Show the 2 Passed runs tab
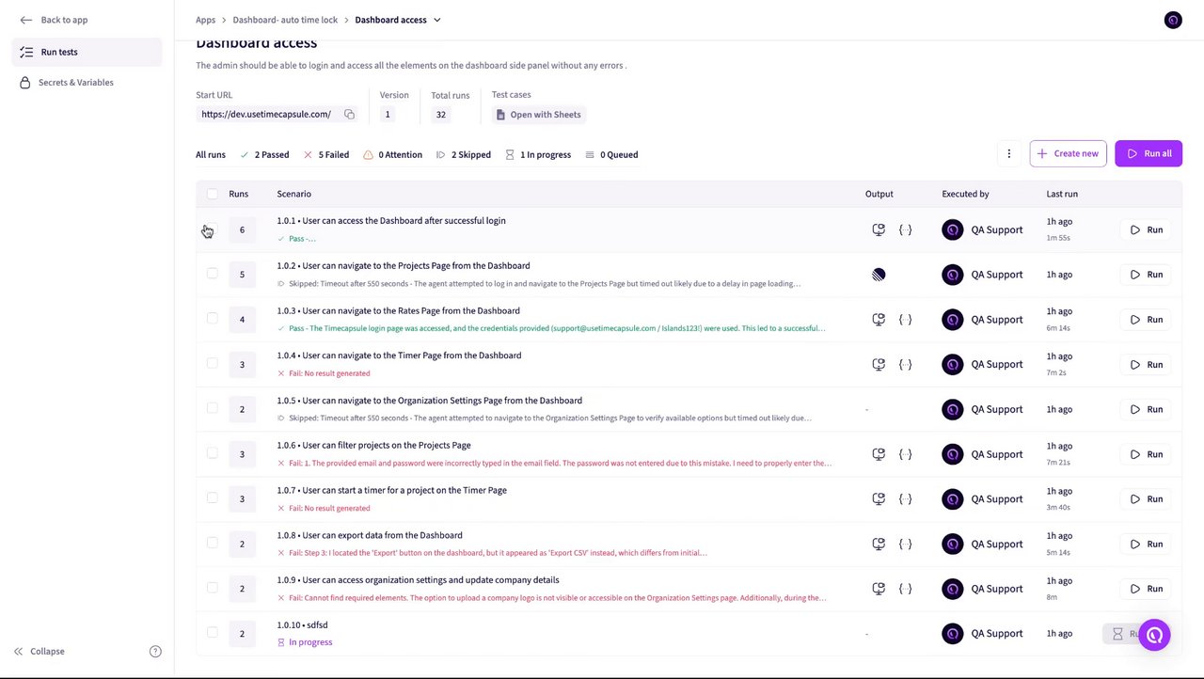The height and width of the screenshot is (679, 1204). (264, 154)
